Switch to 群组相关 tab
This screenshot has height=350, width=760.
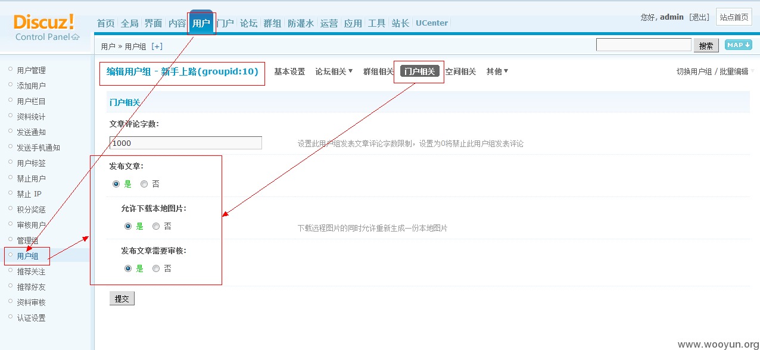[x=379, y=71]
